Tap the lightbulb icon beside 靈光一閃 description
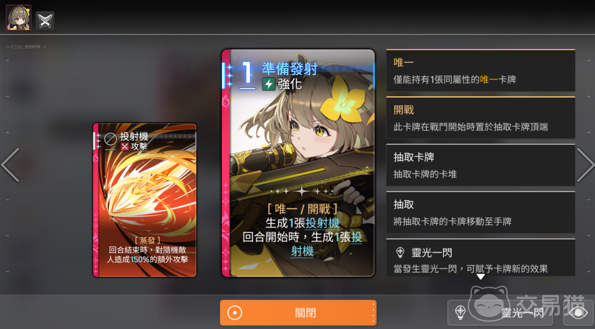This screenshot has width=595, height=329. [x=400, y=252]
